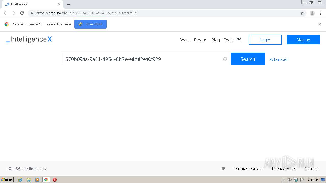Viewport: 326px width, 183px height.
Task: Open Windows Start menu
Action: click(x=7, y=180)
